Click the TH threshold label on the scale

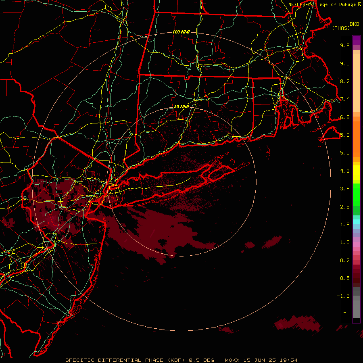click(346, 314)
